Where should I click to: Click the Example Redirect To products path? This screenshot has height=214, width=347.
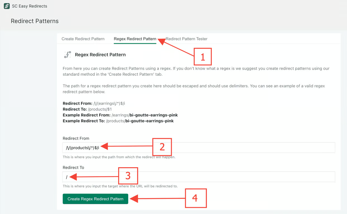(118, 121)
